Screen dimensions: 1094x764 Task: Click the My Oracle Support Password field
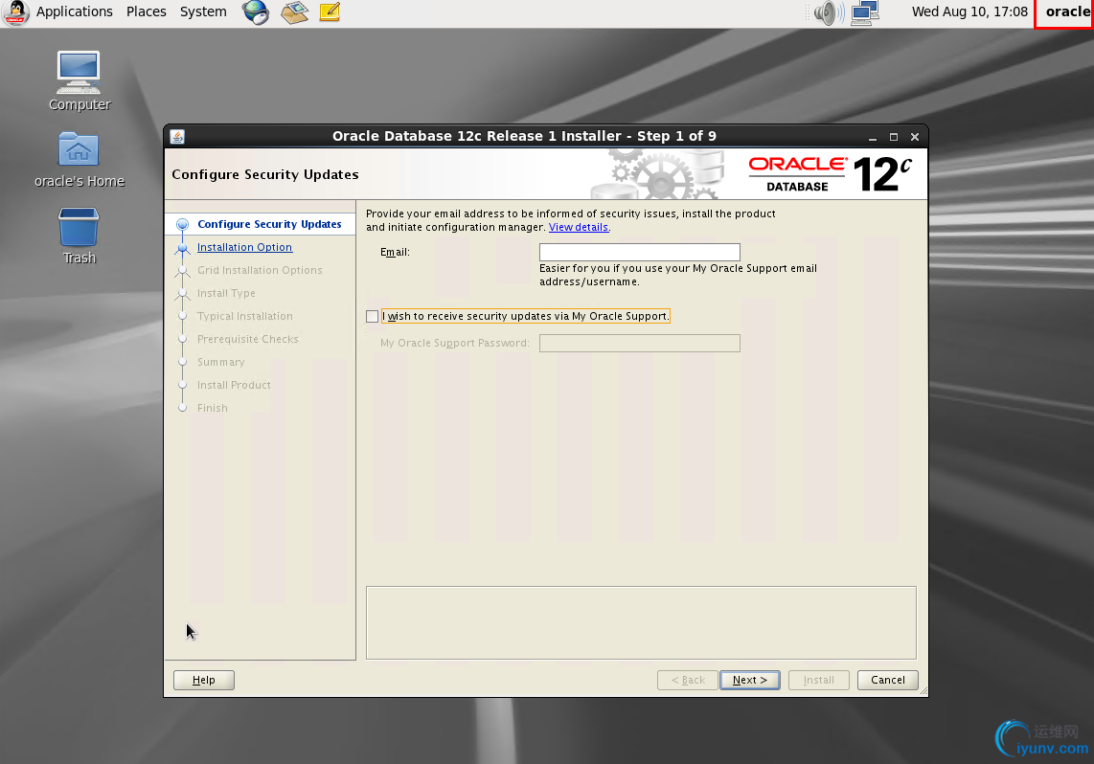pyautogui.click(x=639, y=343)
